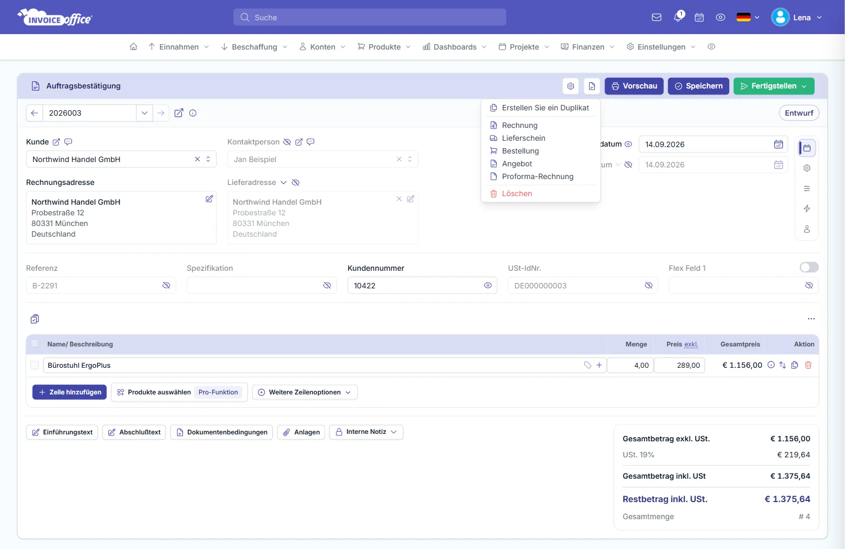Choose Lieferschein in the menu

click(541, 138)
